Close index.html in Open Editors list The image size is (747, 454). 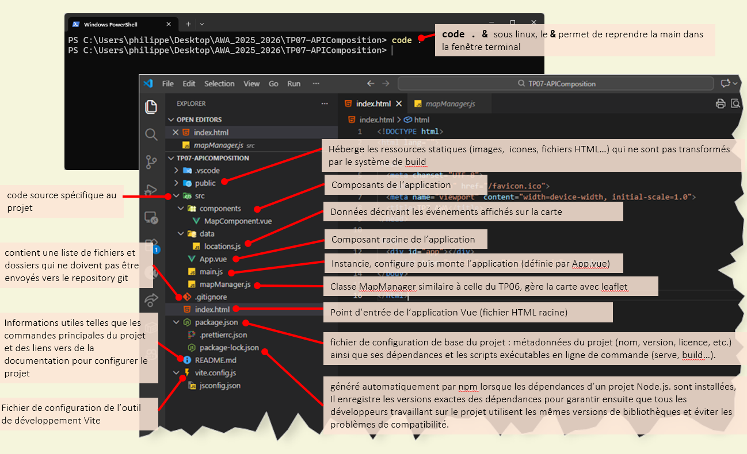coord(176,132)
